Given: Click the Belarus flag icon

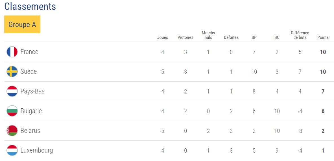Looking at the screenshot, I should (x=12, y=131).
